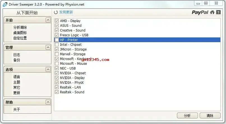The width and height of the screenshot is (226, 124).
Task: Close the Driver Sweeper window
Action: point(216,3)
